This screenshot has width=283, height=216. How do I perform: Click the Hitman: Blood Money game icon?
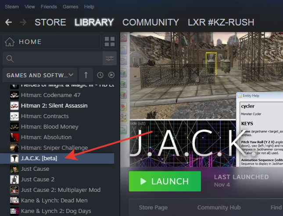click(x=14, y=127)
